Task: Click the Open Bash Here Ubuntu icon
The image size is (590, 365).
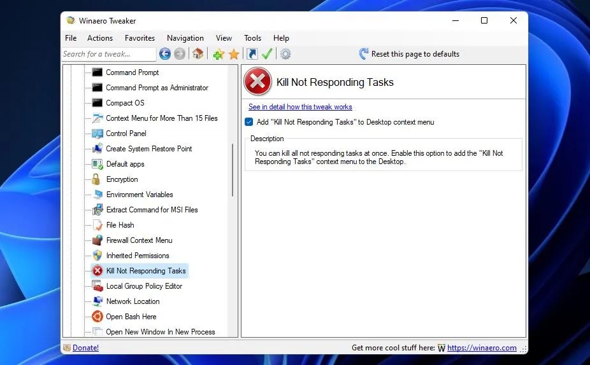Action: 97,317
